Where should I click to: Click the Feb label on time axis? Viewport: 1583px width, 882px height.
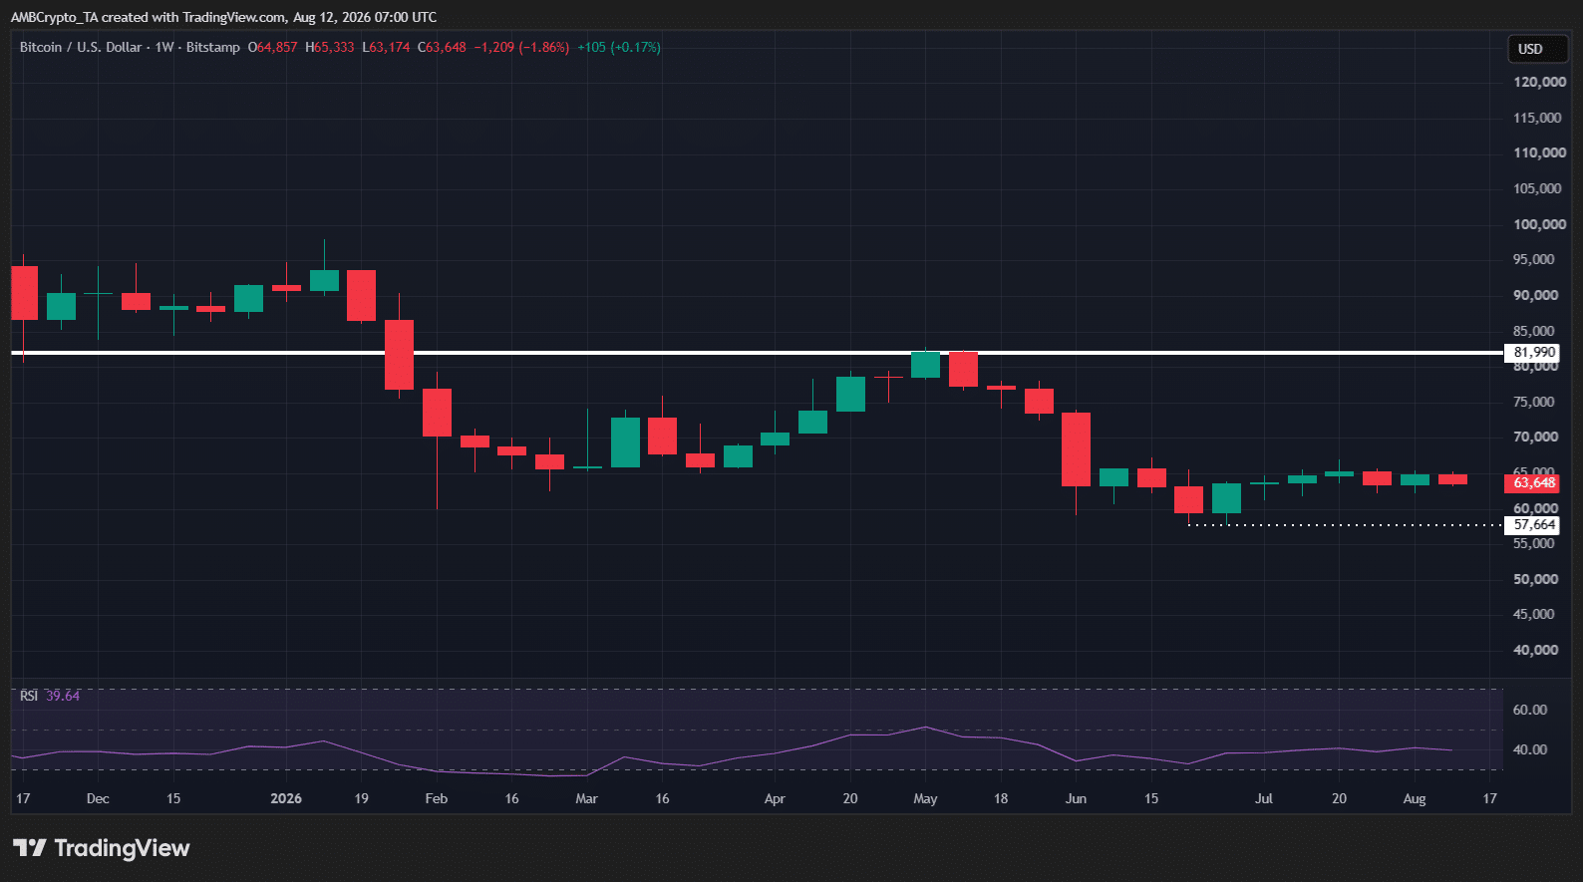pos(437,798)
